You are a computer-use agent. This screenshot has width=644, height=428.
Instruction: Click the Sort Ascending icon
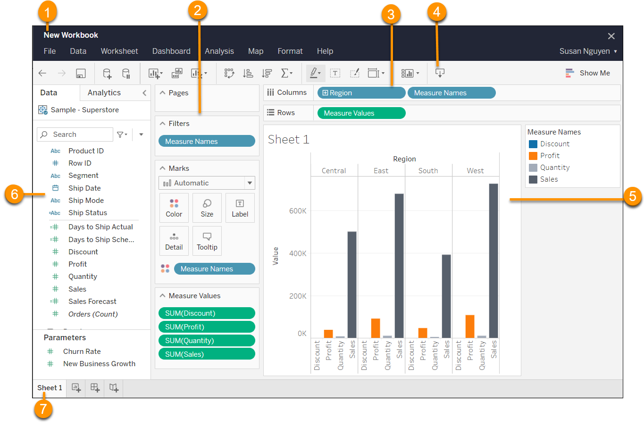[x=248, y=73]
